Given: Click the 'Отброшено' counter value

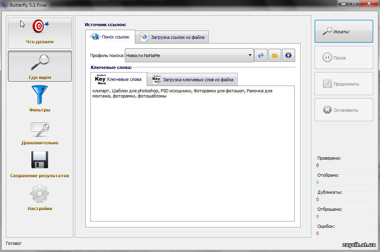Looking at the screenshot, I should click(317, 216).
